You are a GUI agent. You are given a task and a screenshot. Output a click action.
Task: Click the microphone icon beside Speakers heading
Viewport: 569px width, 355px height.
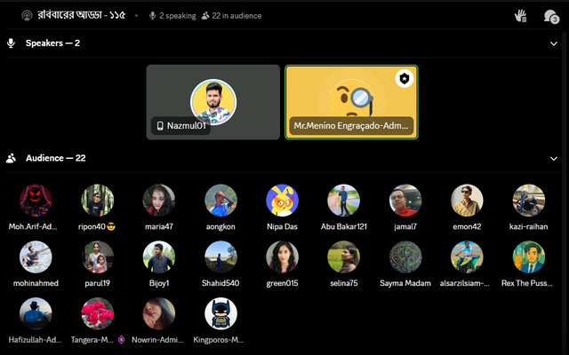click(11, 43)
